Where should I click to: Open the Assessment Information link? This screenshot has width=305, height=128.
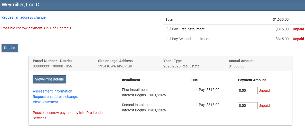coord(52,91)
